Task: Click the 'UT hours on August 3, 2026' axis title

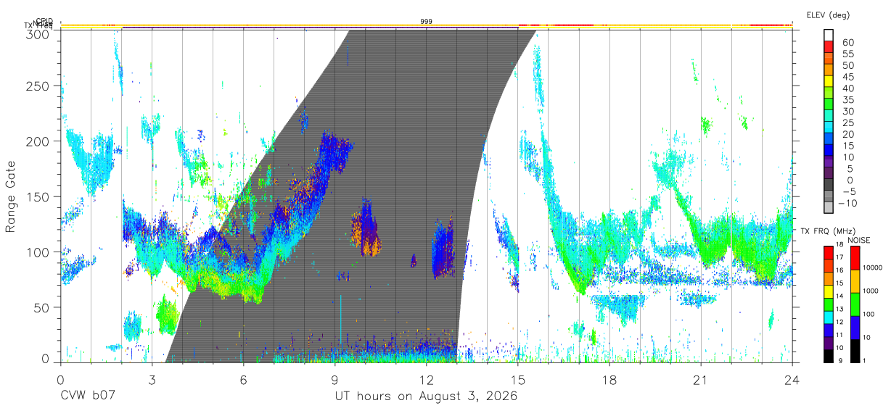Action: pos(426,397)
